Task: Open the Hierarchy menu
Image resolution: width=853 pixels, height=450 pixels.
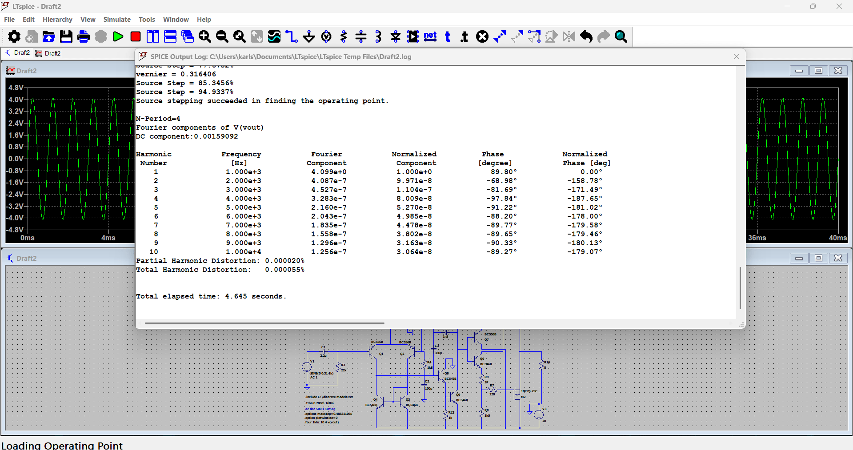Action: pos(57,20)
